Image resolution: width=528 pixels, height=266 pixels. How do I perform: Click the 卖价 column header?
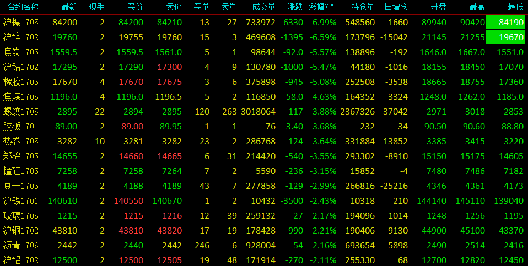tap(174, 7)
